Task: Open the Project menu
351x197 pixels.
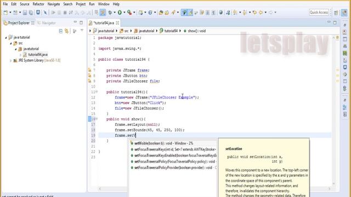Action: click(x=81, y=4)
